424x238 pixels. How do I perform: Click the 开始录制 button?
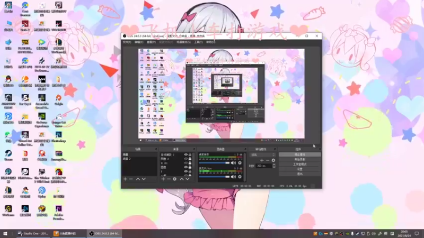click(x=299, y=160)
